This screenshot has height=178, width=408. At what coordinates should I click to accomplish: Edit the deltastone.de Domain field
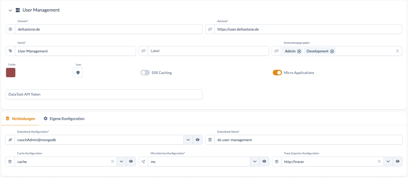point(109,29)
